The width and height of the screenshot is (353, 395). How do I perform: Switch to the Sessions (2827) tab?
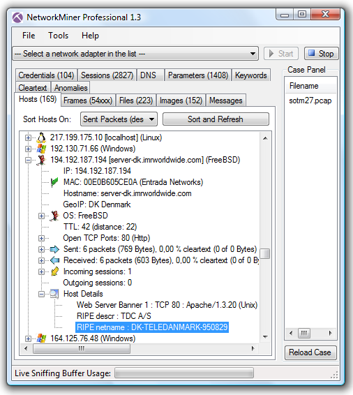click(107, 75)
